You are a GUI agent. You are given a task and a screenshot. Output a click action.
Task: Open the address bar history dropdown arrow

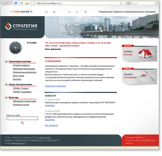(124, 3)
